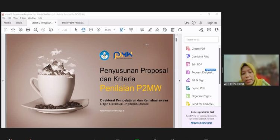Open the Organize Pages tool

coord(201,96)
